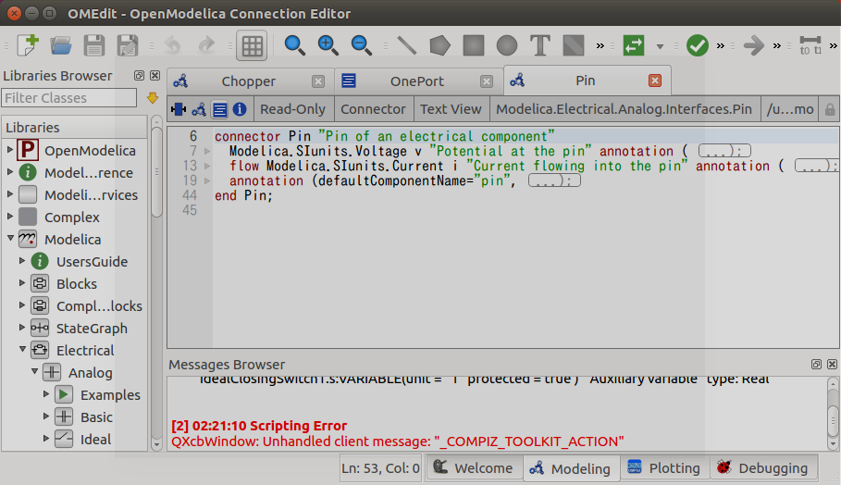Viewport: 841px width, 485px height.
Task: Expand the ModelicaReference library
Action: 9,171
